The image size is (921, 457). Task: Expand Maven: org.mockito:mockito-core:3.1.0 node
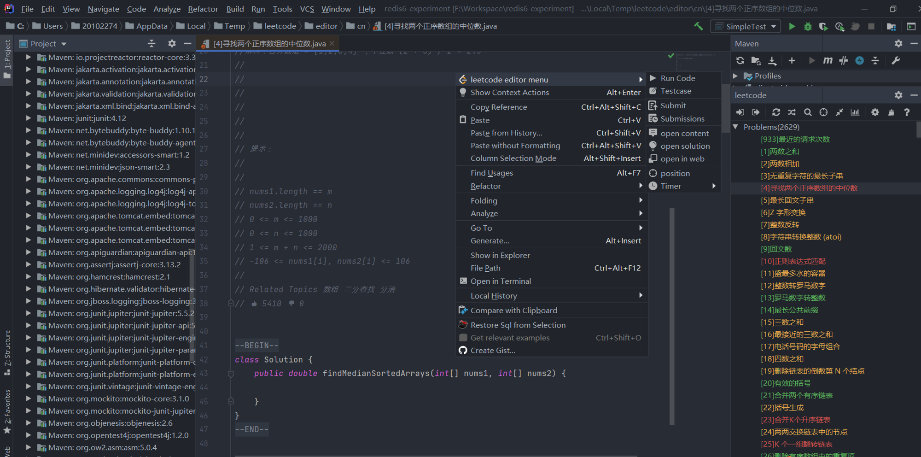click(x=28, y=398)
